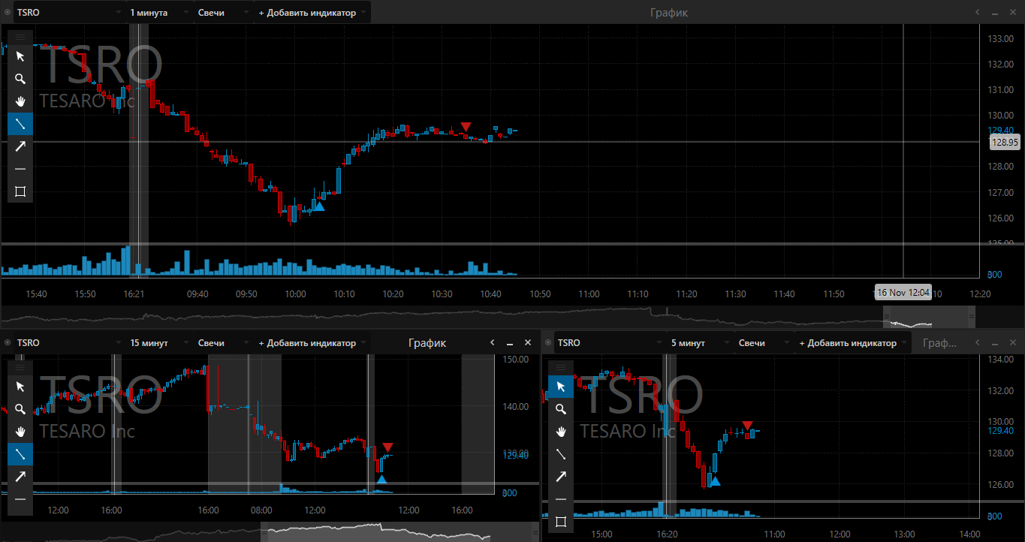The width and height of the screenshot is (1025, 542).
Task: Click the blue buy triangle marker in the 1 минута chart
Action: tap(319, 206)
